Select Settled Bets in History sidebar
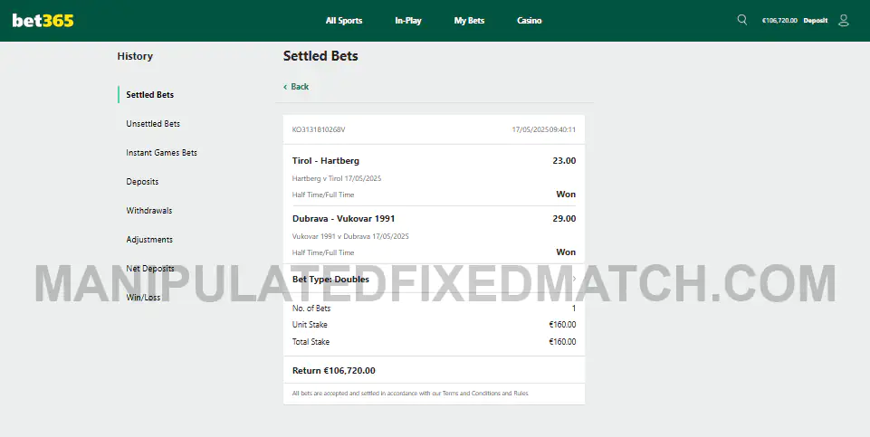The height and width of the screenshot is (437, 870). [149, 95]
